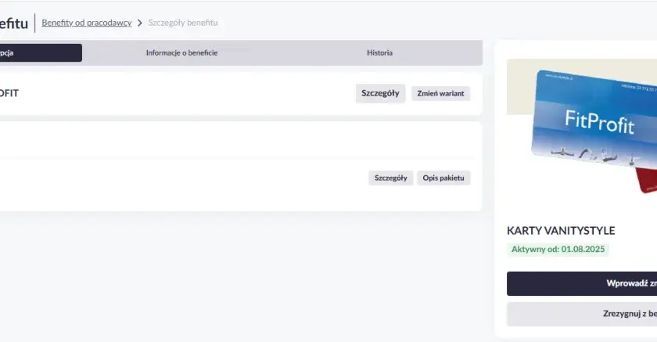
Task: Select the KARTY VANITYSTYLE heading
Action: point(561,231)
